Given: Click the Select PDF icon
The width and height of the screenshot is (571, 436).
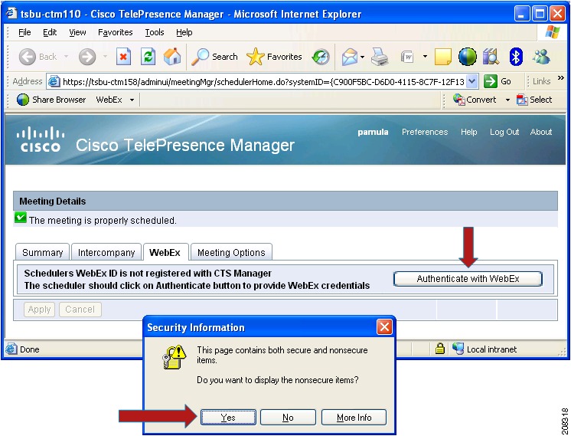Looking at the screenshot, I should click(522, 100).
